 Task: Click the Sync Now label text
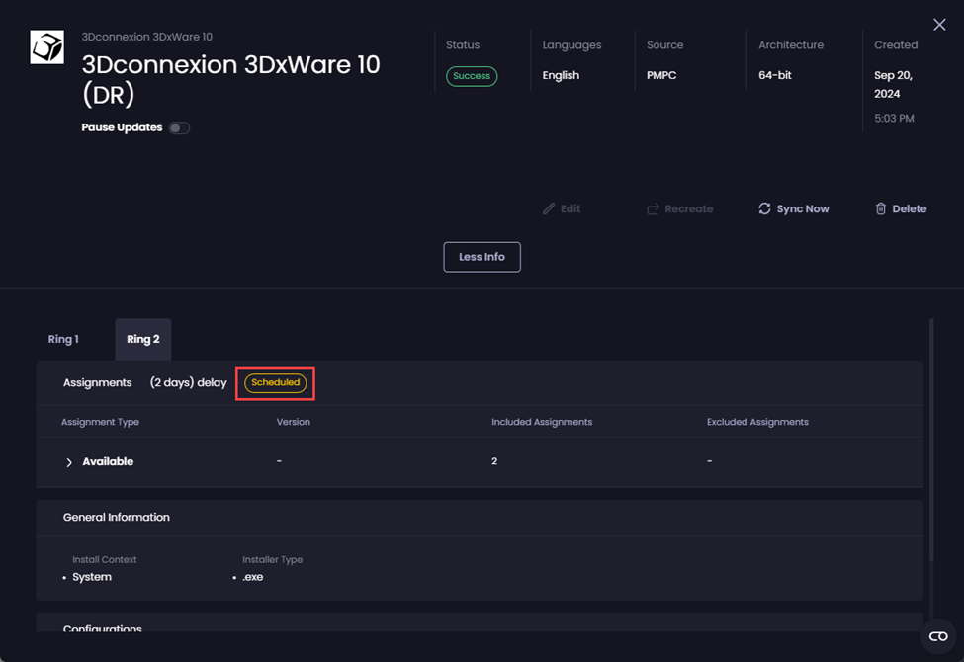[x=803, y=209]
